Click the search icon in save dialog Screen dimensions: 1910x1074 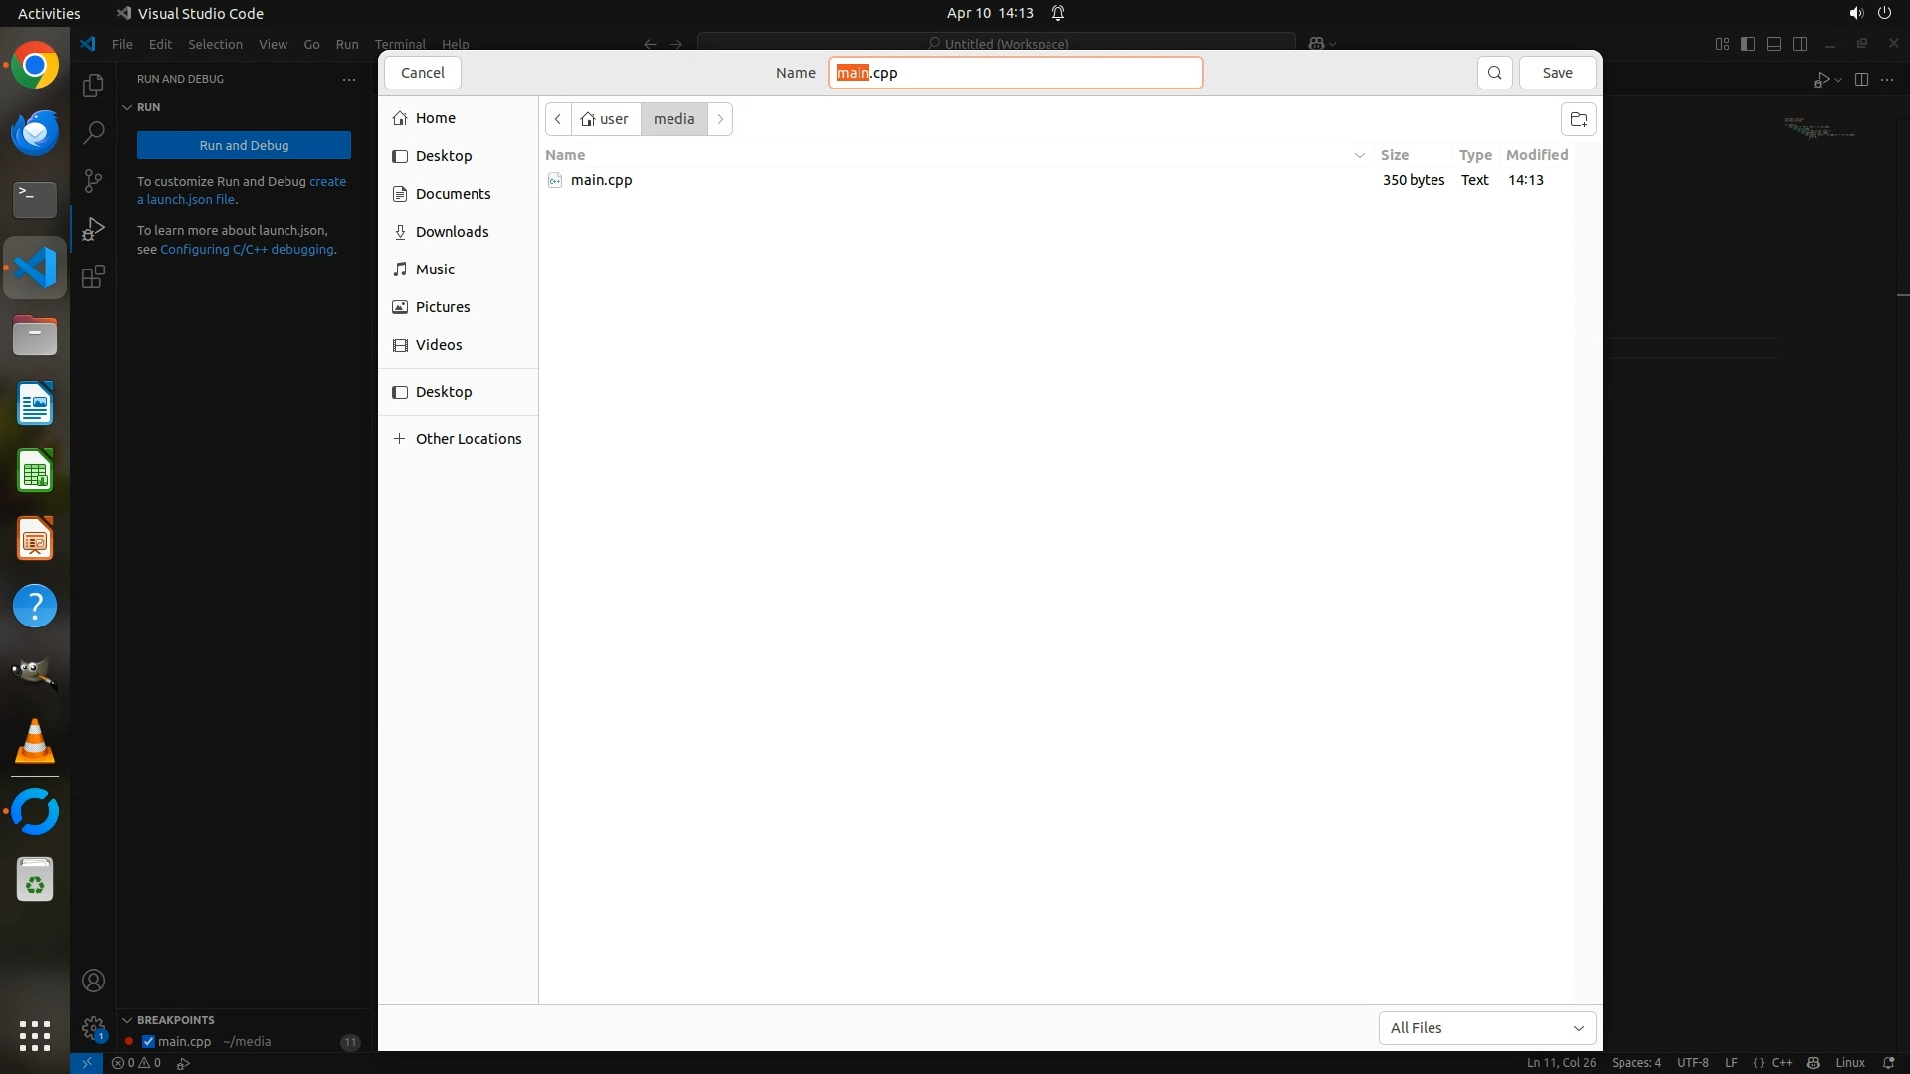pos(1494,73)
